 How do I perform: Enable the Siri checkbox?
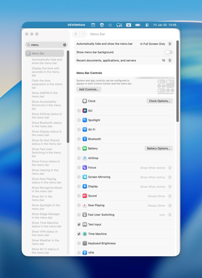79,111
